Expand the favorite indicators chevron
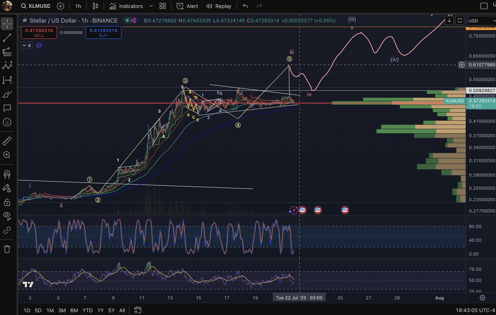This screenshot has height=315, width=496. coord(151,6)
